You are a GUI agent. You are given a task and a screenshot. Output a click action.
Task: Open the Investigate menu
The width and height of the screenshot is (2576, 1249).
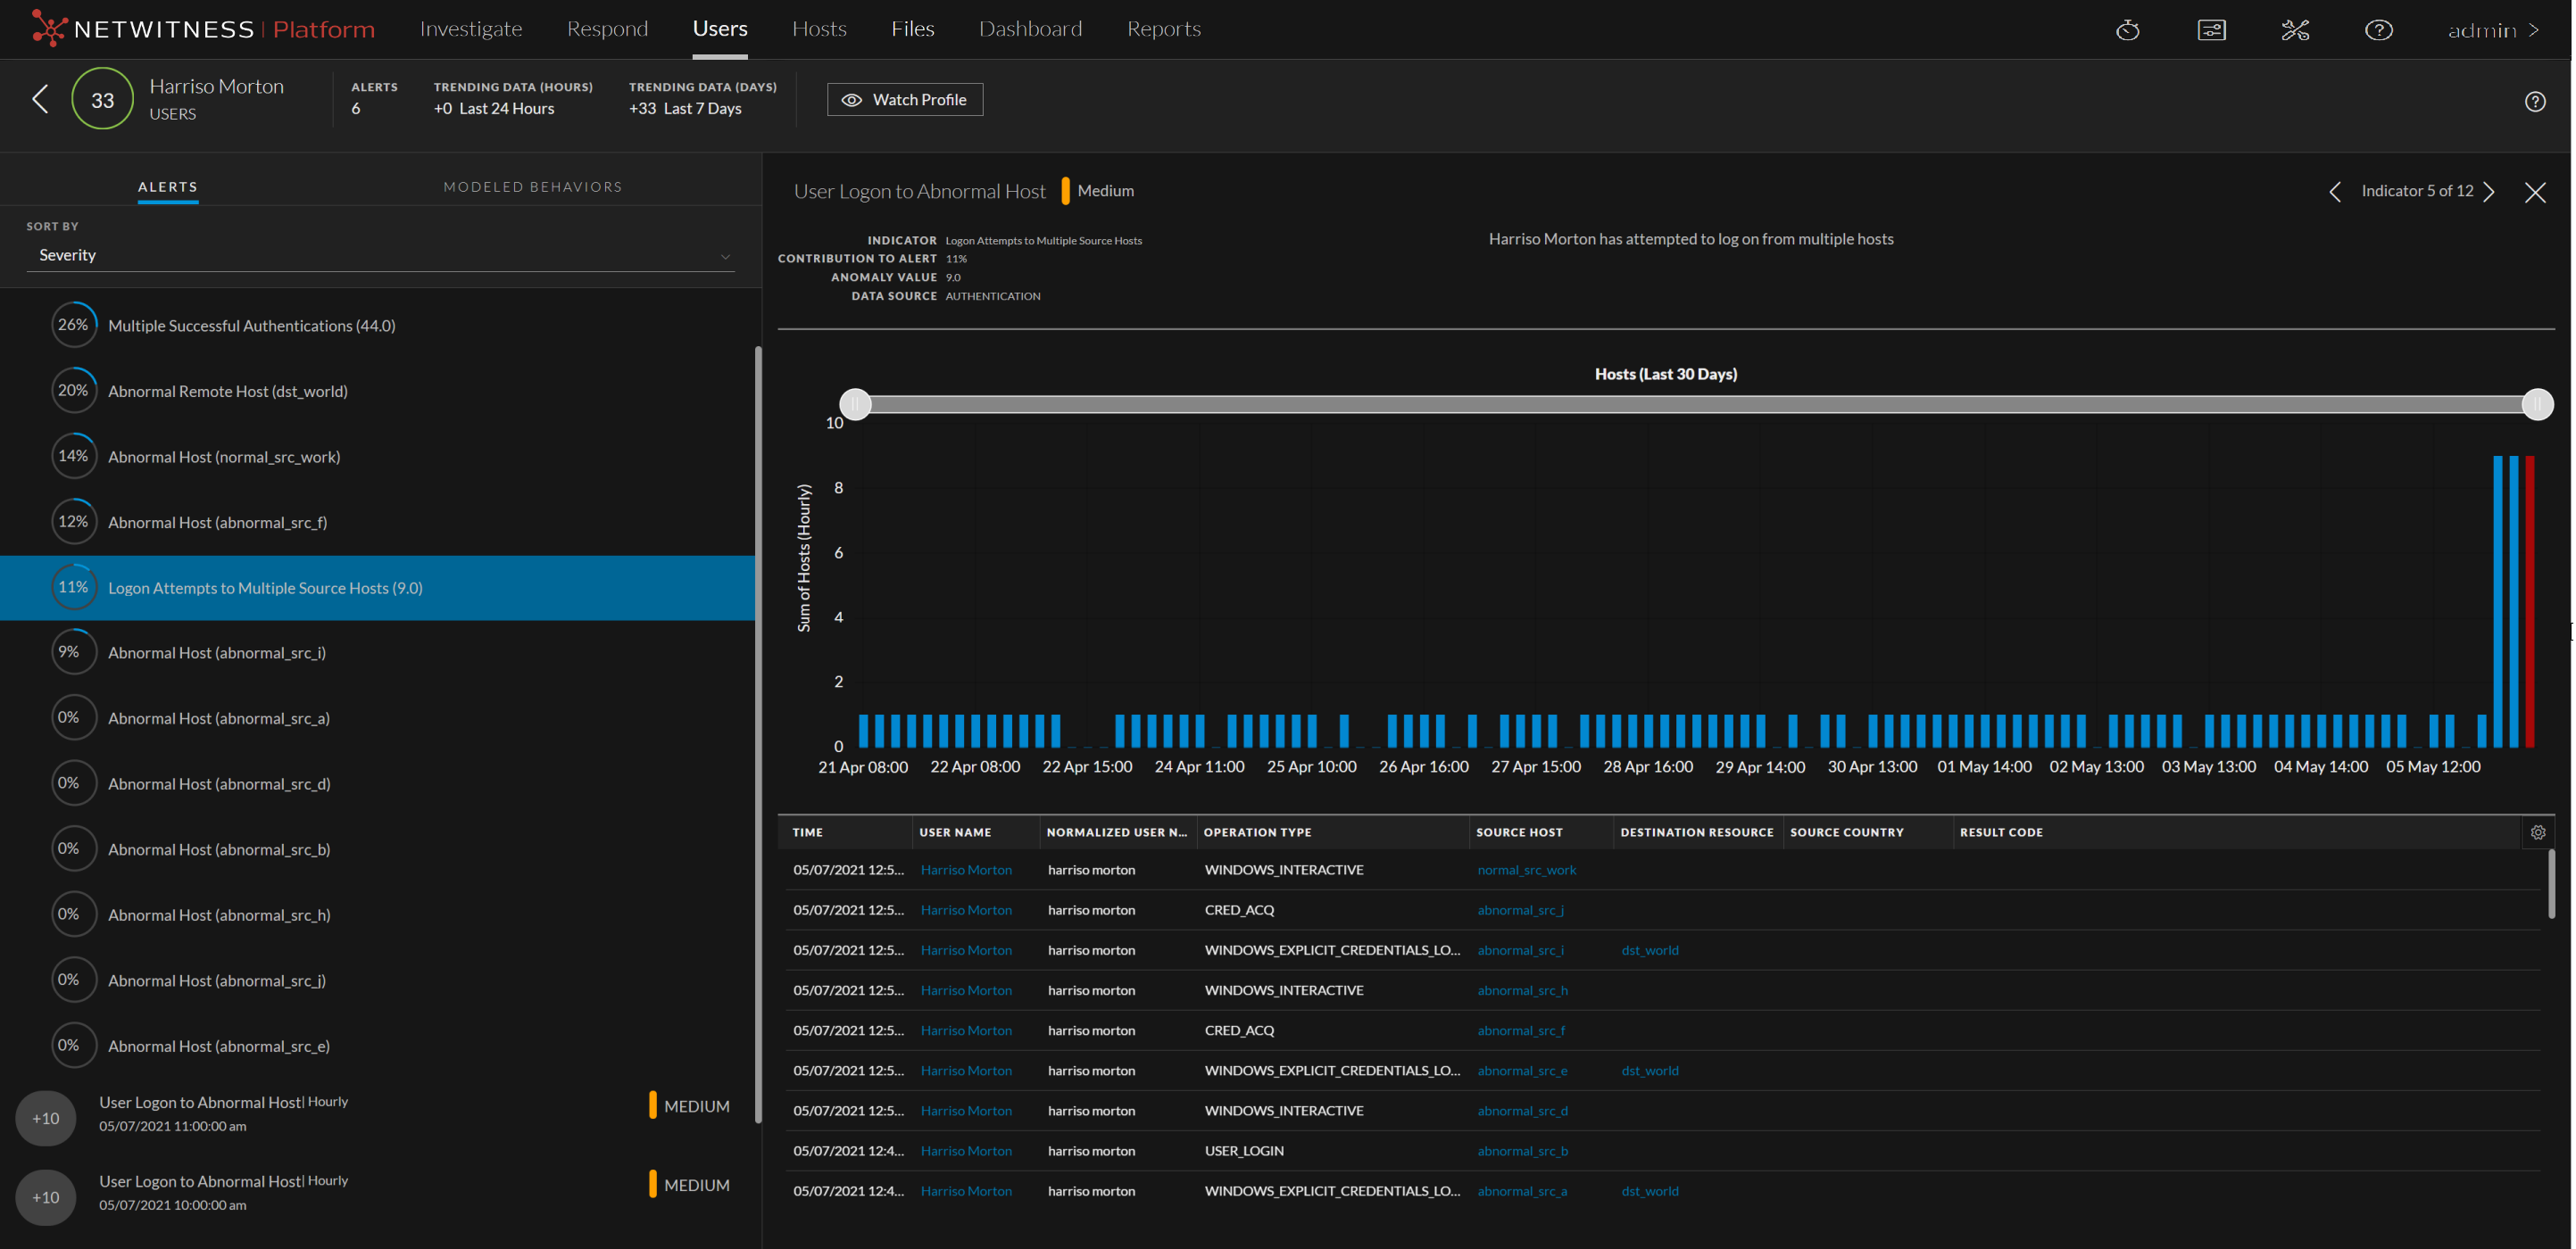[470, 29]
